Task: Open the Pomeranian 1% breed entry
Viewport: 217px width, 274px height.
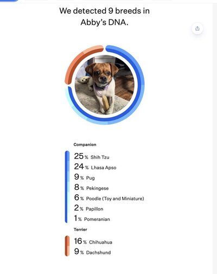Action: 92,218
